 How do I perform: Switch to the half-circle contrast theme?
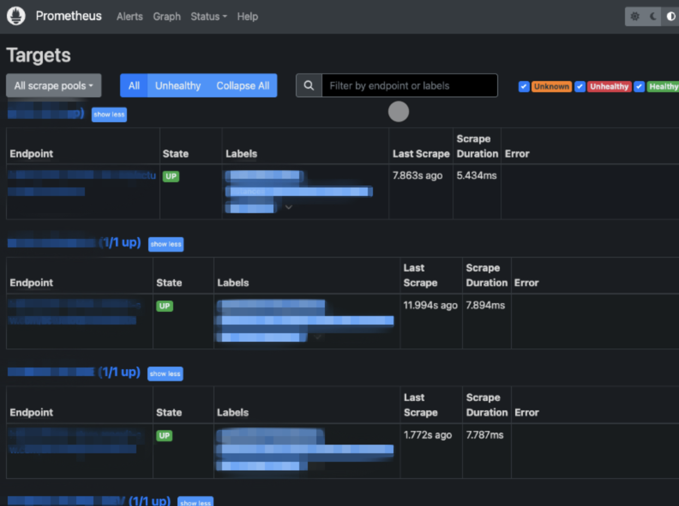670,16
